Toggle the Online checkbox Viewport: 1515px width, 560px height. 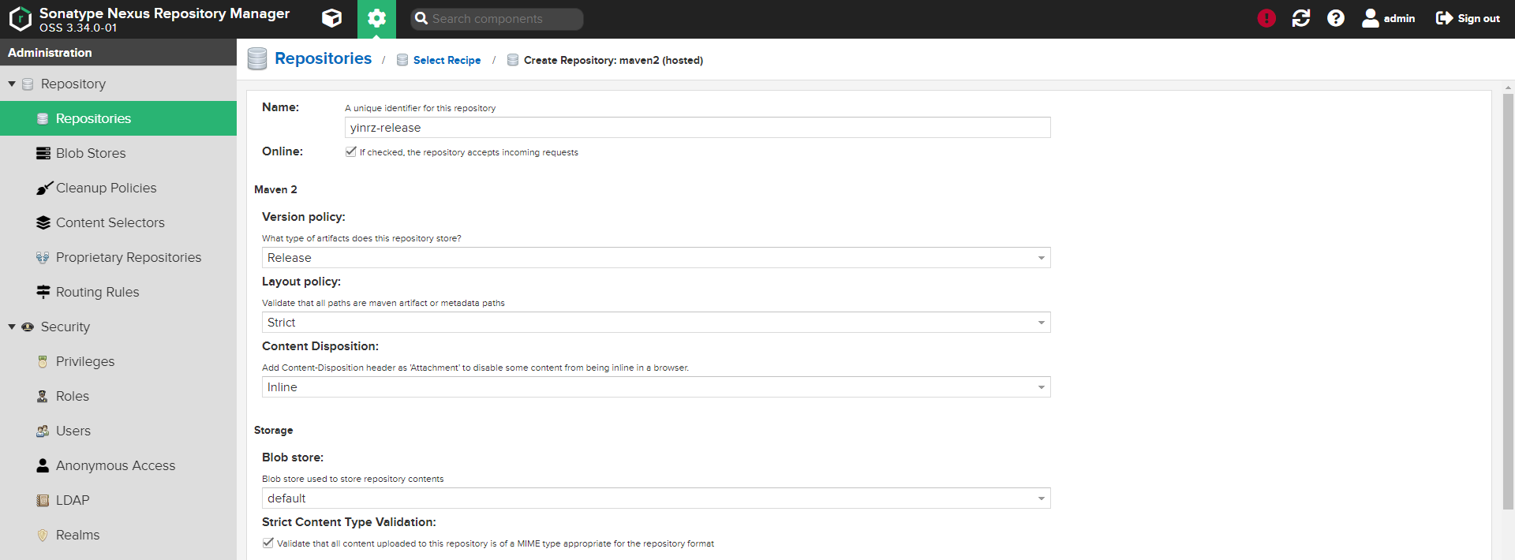(x=350, y=151)
